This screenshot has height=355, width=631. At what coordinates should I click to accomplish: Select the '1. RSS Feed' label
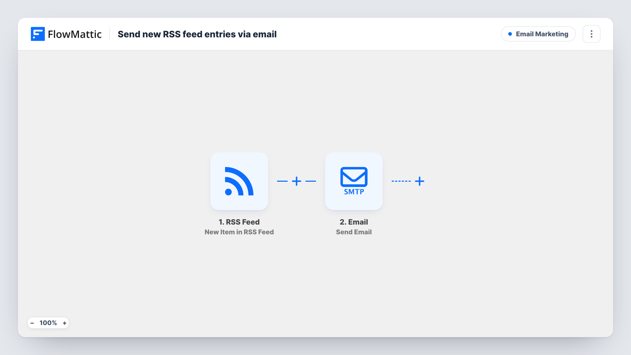click(239, 222)
